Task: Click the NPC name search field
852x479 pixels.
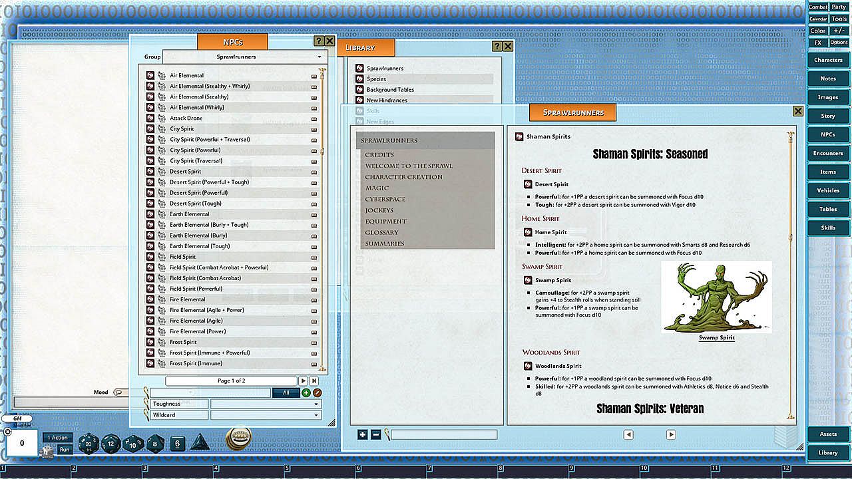Action: (210, 393)
